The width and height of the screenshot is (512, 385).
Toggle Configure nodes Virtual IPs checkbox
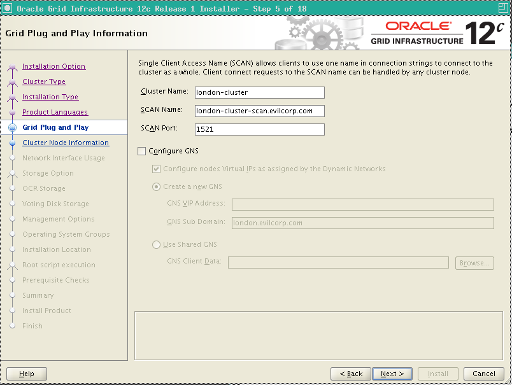tap(157, 169)
